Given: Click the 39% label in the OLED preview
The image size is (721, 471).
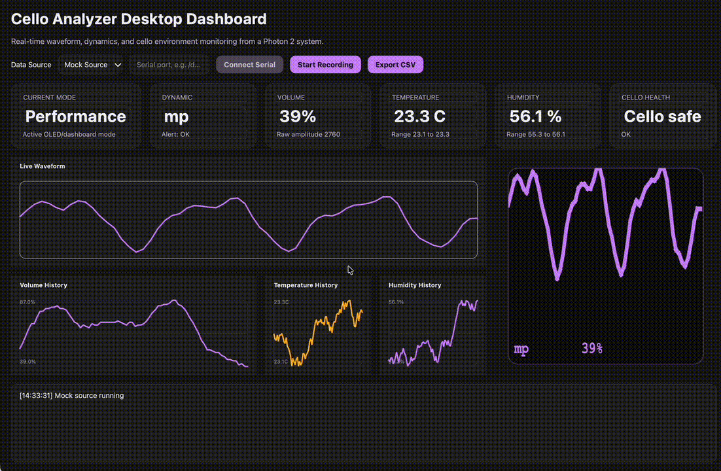Looking at the screenshot, I should pyautogui.click(x=592, y=348).
